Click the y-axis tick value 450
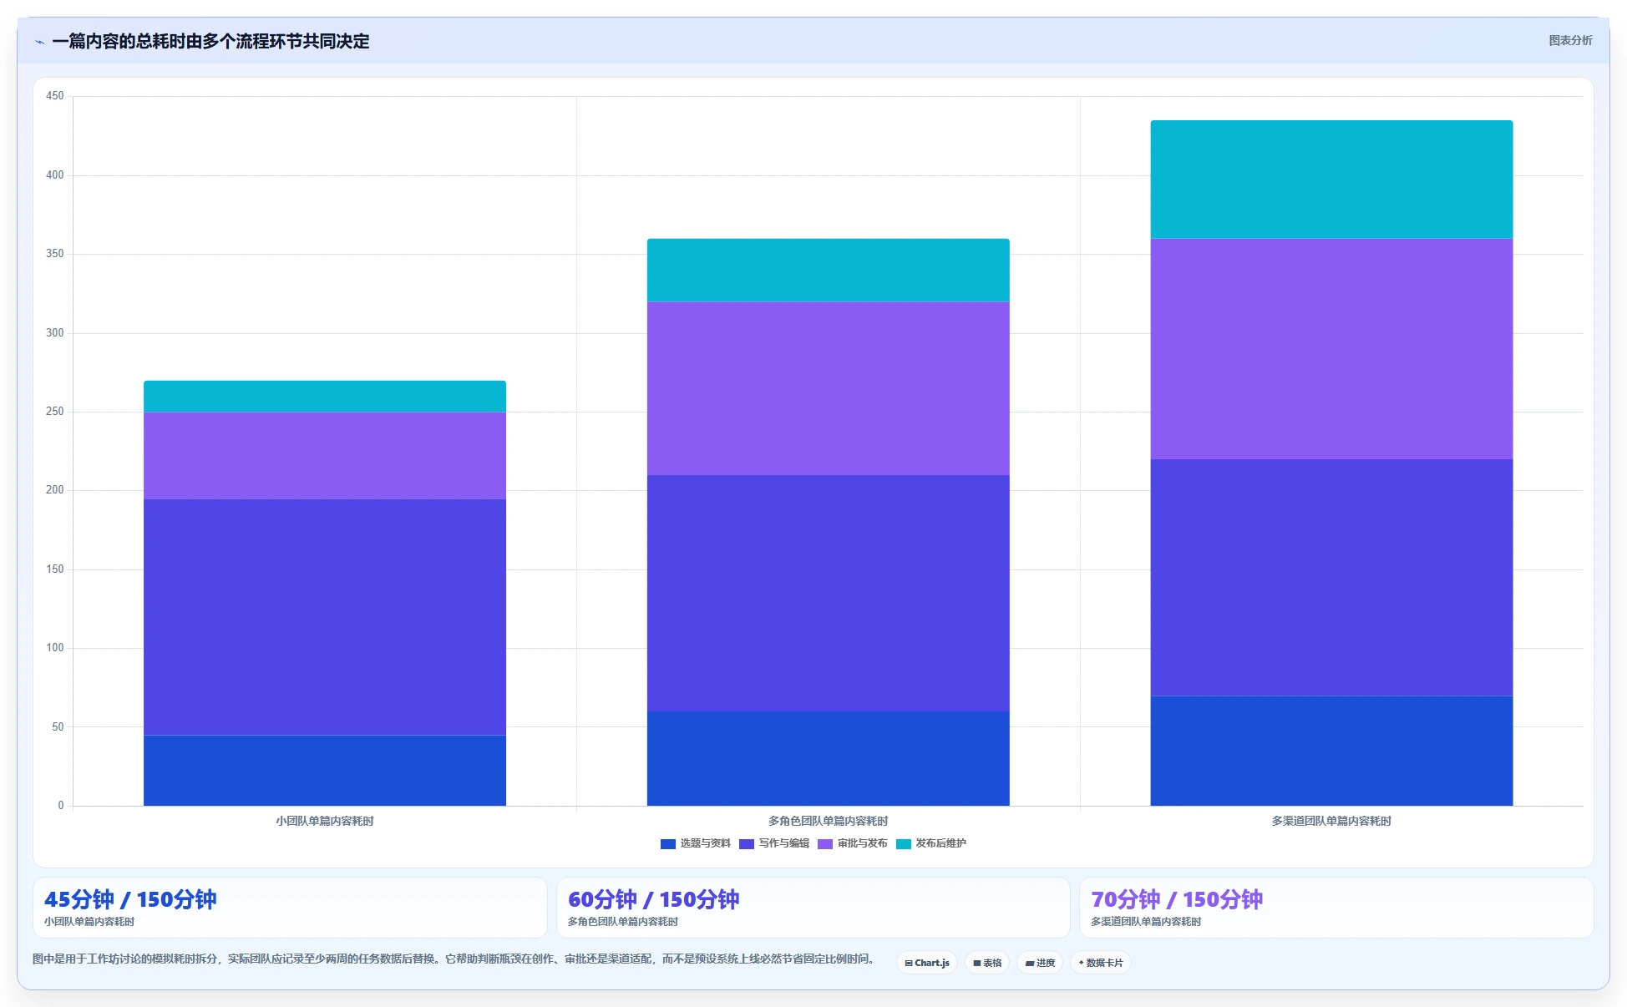Screen dimensions: 1627x1007 (55, 96)
